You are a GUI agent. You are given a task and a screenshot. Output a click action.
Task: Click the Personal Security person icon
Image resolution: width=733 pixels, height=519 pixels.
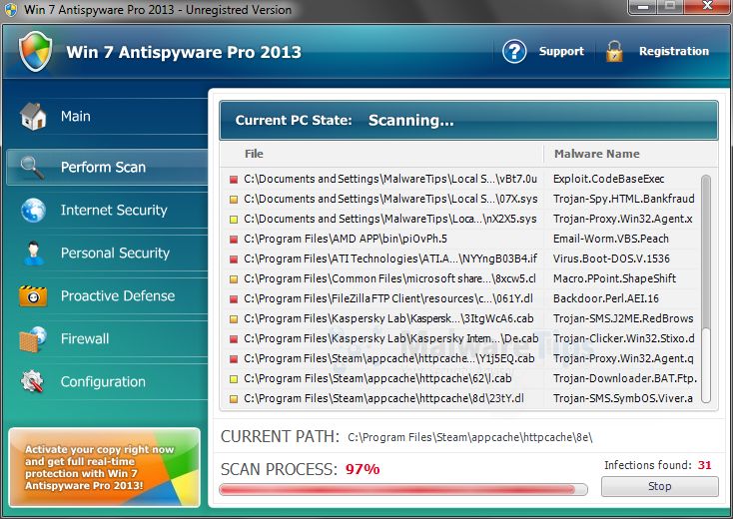(x=33, y=254)
